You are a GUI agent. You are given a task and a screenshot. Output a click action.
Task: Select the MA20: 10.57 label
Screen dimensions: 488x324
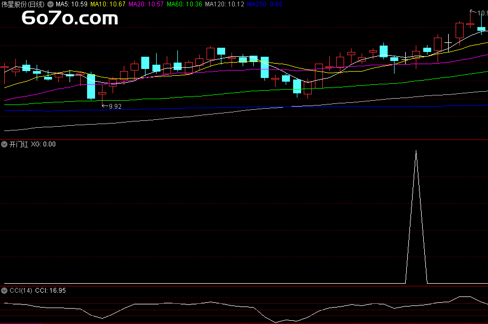point(146,4)
